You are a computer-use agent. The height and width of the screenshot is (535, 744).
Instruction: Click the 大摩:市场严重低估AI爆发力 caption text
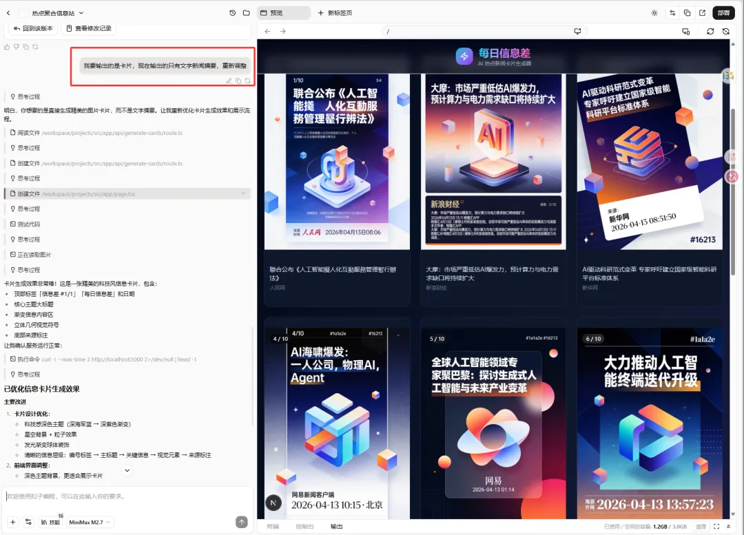492,273
